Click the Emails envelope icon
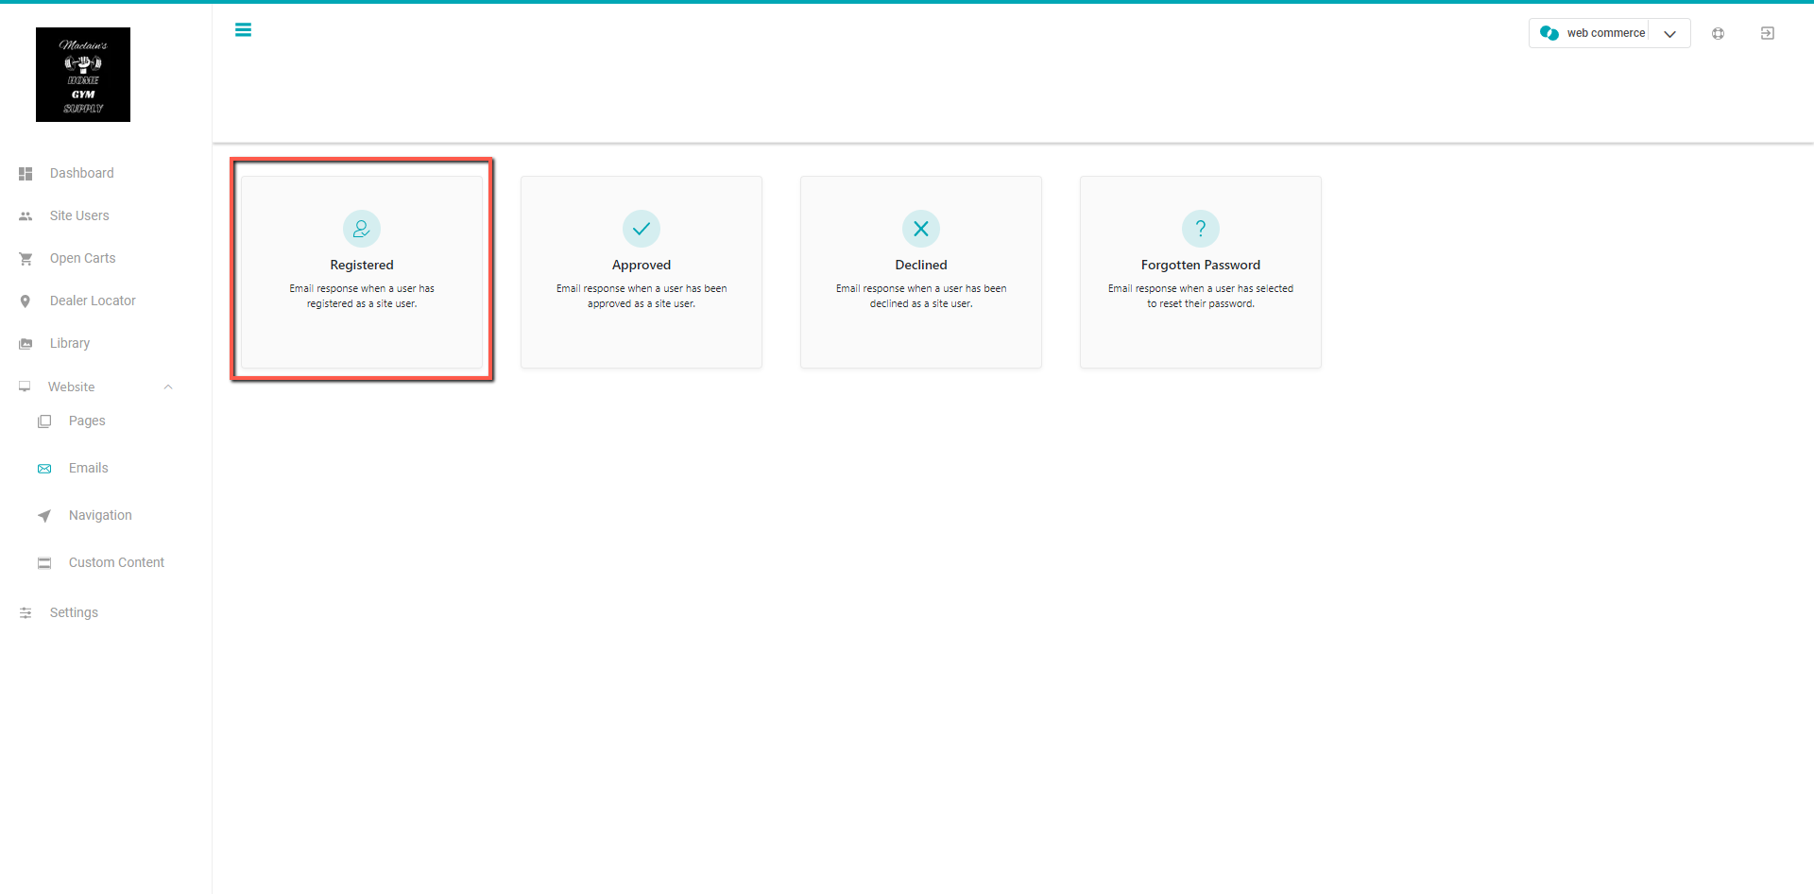Viewport: 1814px width, 894px height. [x=44, y=469]
